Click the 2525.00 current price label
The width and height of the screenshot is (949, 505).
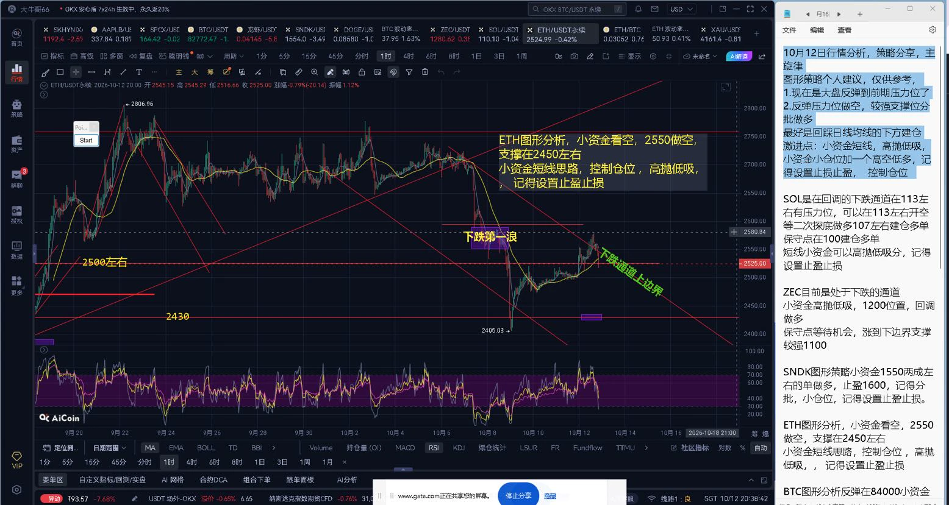pos(754,264)
